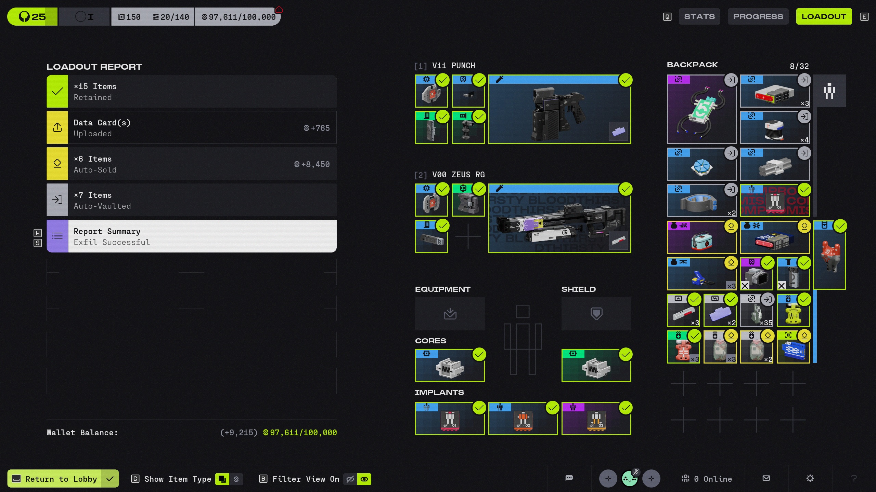876x492 pixels.
Task: Switch to the STATS tab
Action: point(699,16)
